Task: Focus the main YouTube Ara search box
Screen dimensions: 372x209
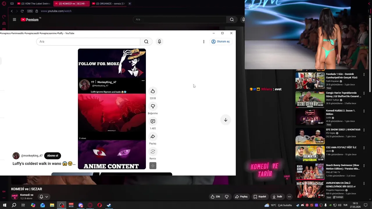Action: [180, 19]
